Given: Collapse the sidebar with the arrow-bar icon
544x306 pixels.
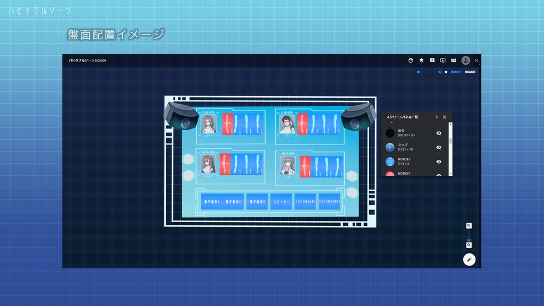Looking at the screenshot, I should [477, 61].
